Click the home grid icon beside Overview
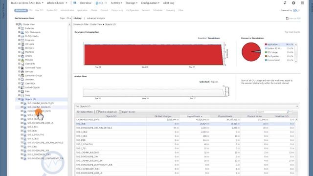The width and height of the screenshot is (313, 176). [75, 3]
